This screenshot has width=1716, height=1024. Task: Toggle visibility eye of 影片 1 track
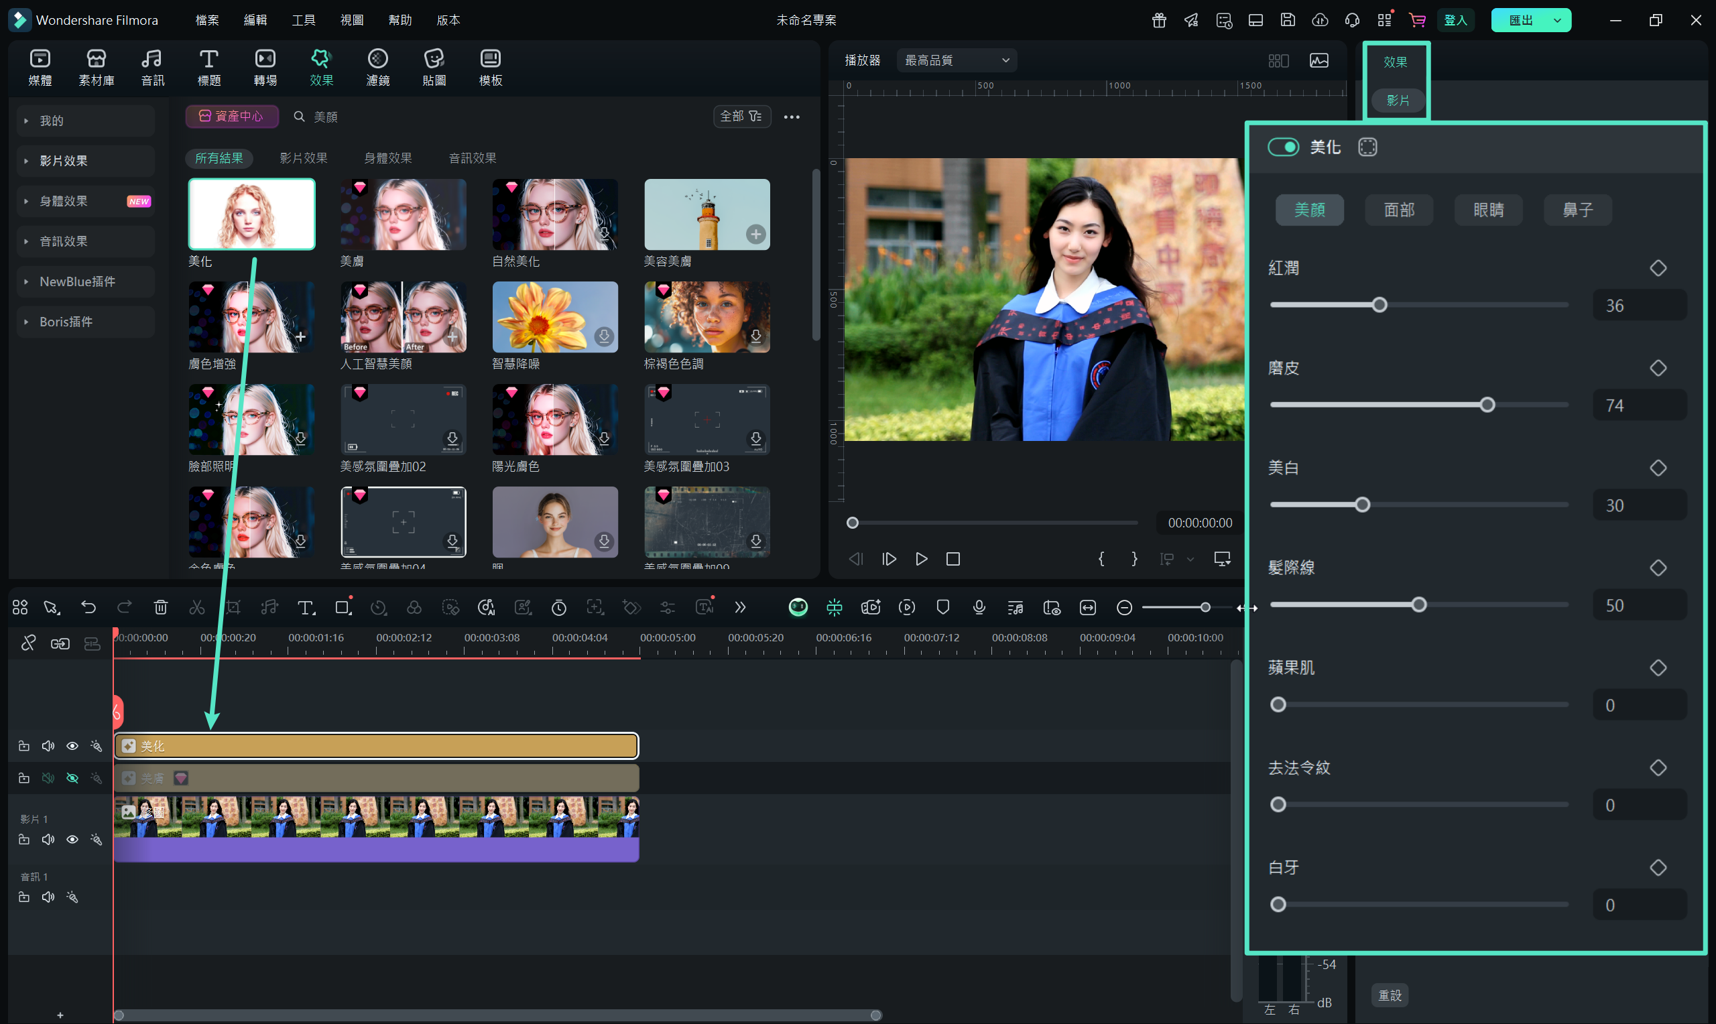[x=72, y=840]
